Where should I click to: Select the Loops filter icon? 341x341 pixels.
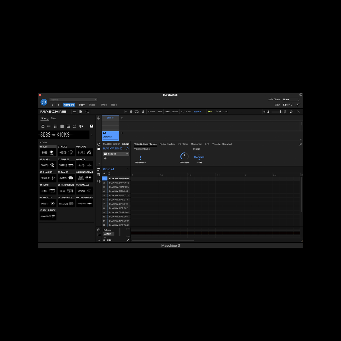tap(75, 126)
